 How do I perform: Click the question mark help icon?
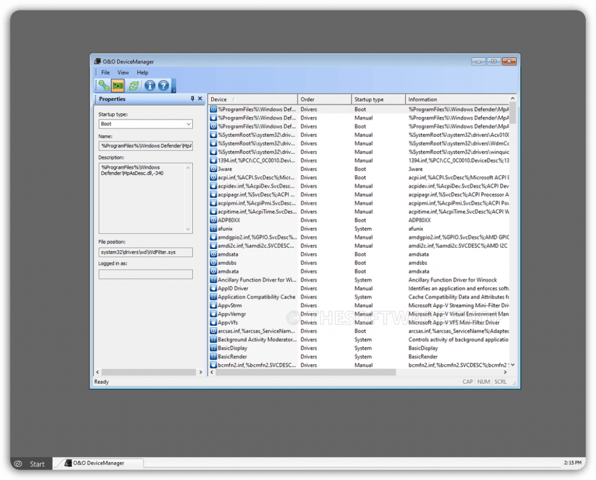coord(164,86)
